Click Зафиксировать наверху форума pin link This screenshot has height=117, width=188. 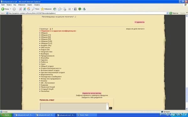pos(92,95)
